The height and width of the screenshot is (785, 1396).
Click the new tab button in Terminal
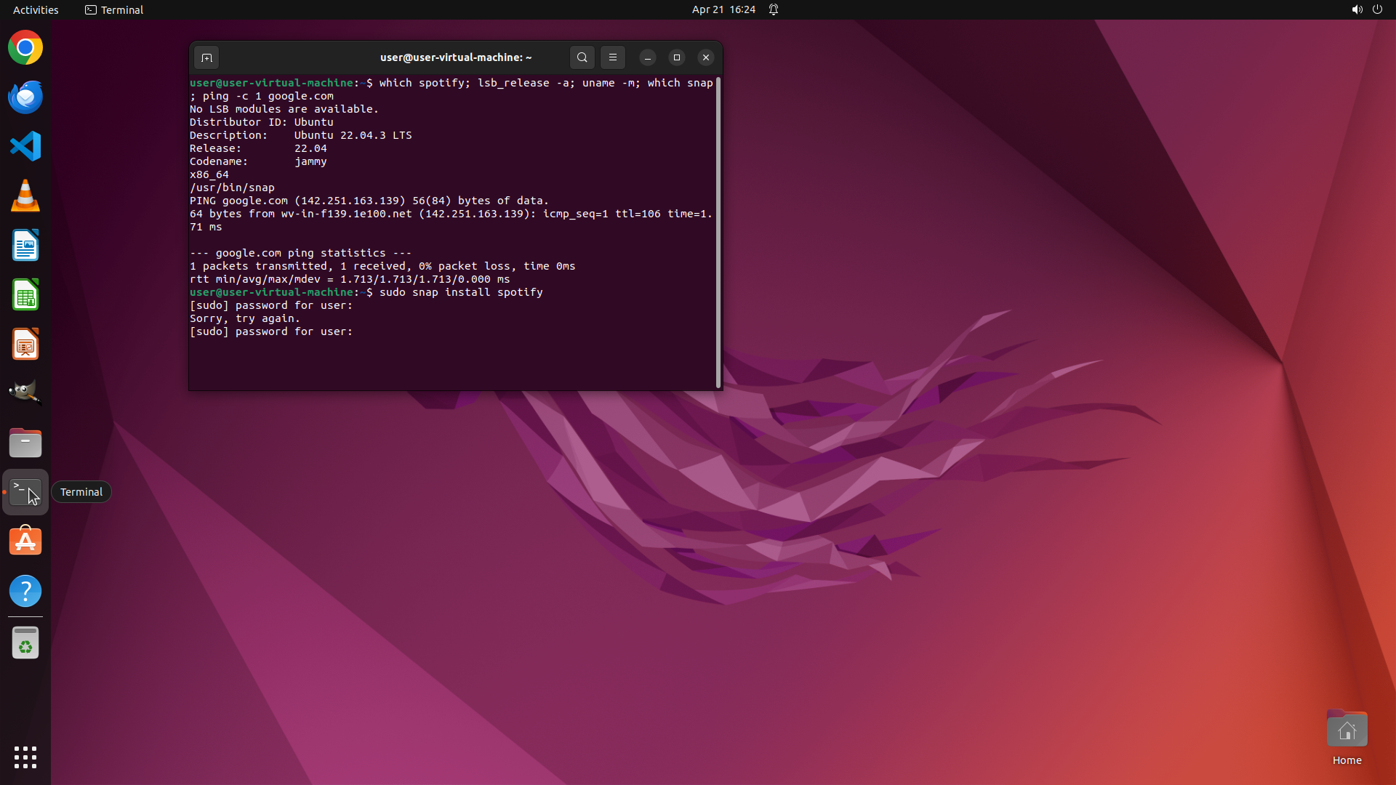click(206, 57)
